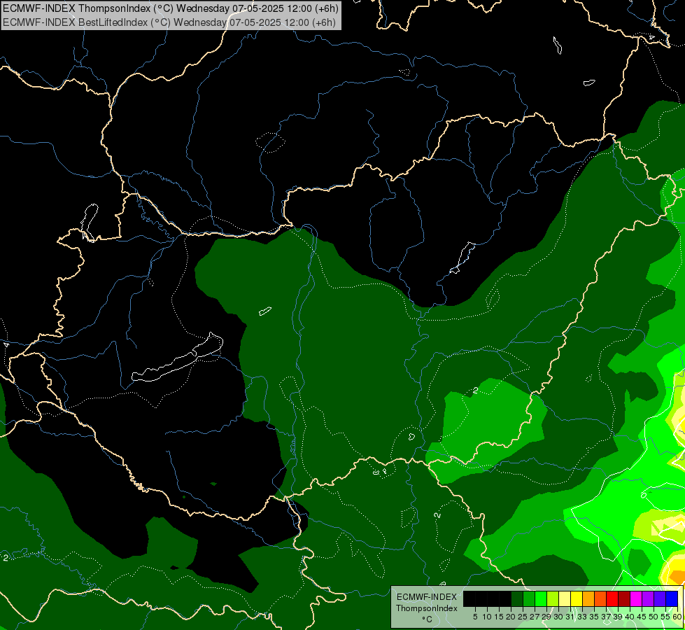
Task: Click the medium green 25–27 legend swatch
Action: click(529, 598)
